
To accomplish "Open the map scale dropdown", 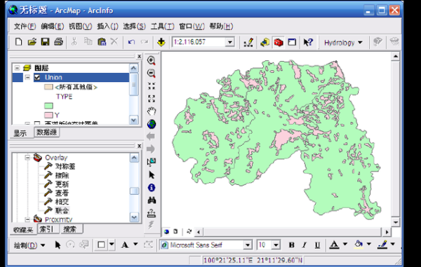I will tap(230, 42).
